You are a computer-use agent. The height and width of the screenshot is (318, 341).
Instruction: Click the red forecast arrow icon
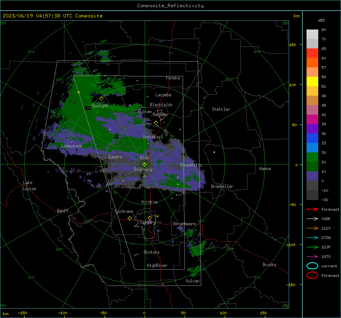312,209
